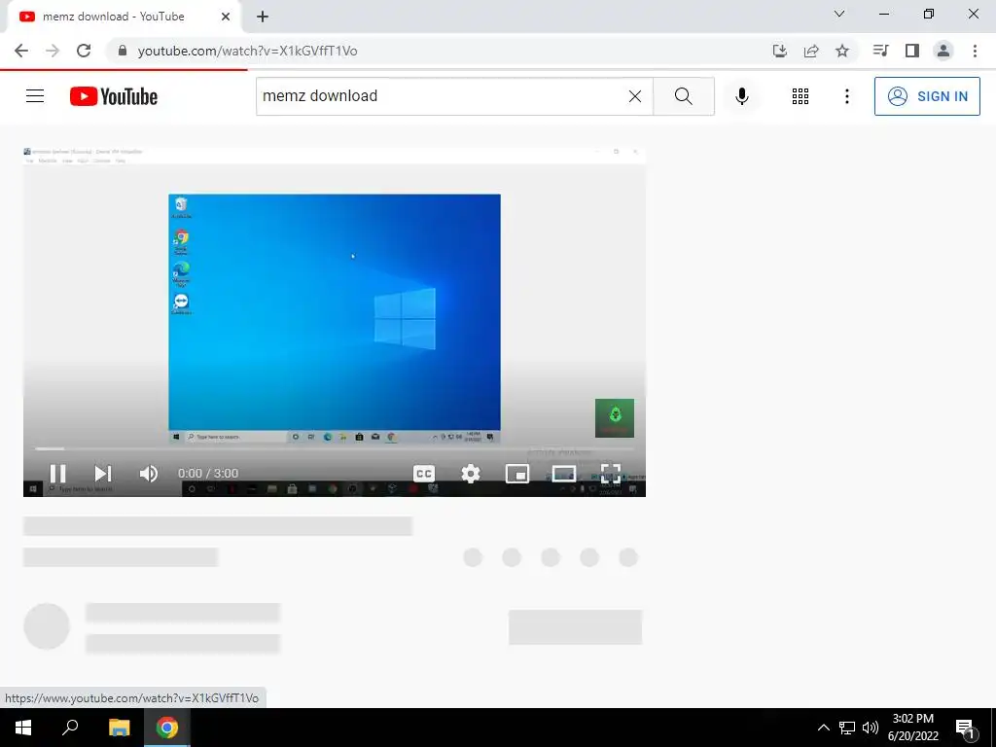Bookmark this tab with star

click(x=842, y=51)
